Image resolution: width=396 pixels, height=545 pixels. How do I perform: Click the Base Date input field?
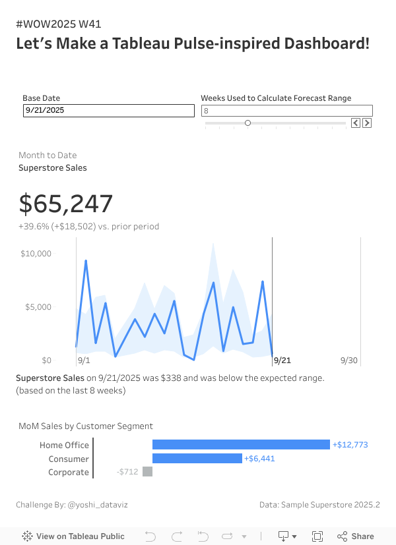tap(108, 111)
